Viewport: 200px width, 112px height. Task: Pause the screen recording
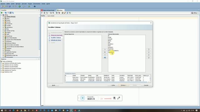[x=82, y=98]
